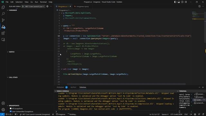Screen dimensions: 206x116
Task: Fold the code region at line 6
Action: [x=61, y=26]
